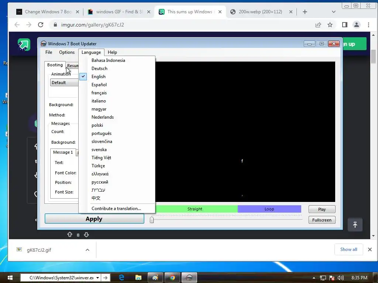This screenshot has width=378, height=283.
Task: Click the black boot animation preview
Action: tap(245, 132)
